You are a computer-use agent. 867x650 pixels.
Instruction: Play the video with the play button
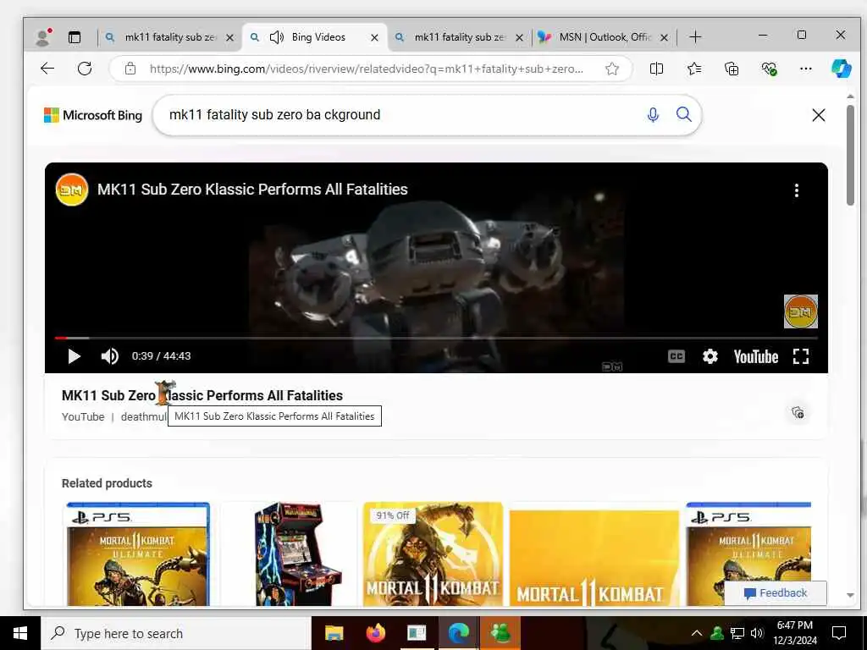click(x=75, y=356)
